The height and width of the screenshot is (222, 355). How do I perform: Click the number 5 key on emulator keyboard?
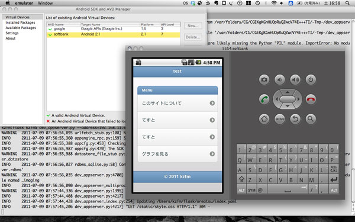click(x=282, y=149)
